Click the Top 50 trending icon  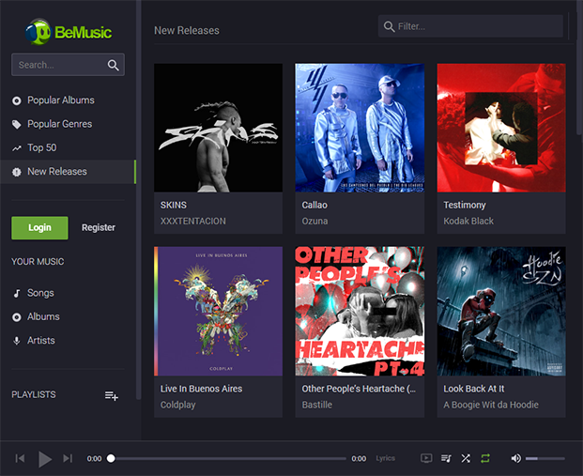pos(16,148)
